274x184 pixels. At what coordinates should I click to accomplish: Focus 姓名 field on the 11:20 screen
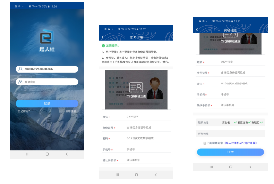tap(136, 117)
